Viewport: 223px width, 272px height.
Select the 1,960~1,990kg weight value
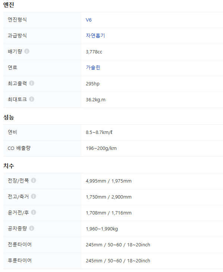102,229
